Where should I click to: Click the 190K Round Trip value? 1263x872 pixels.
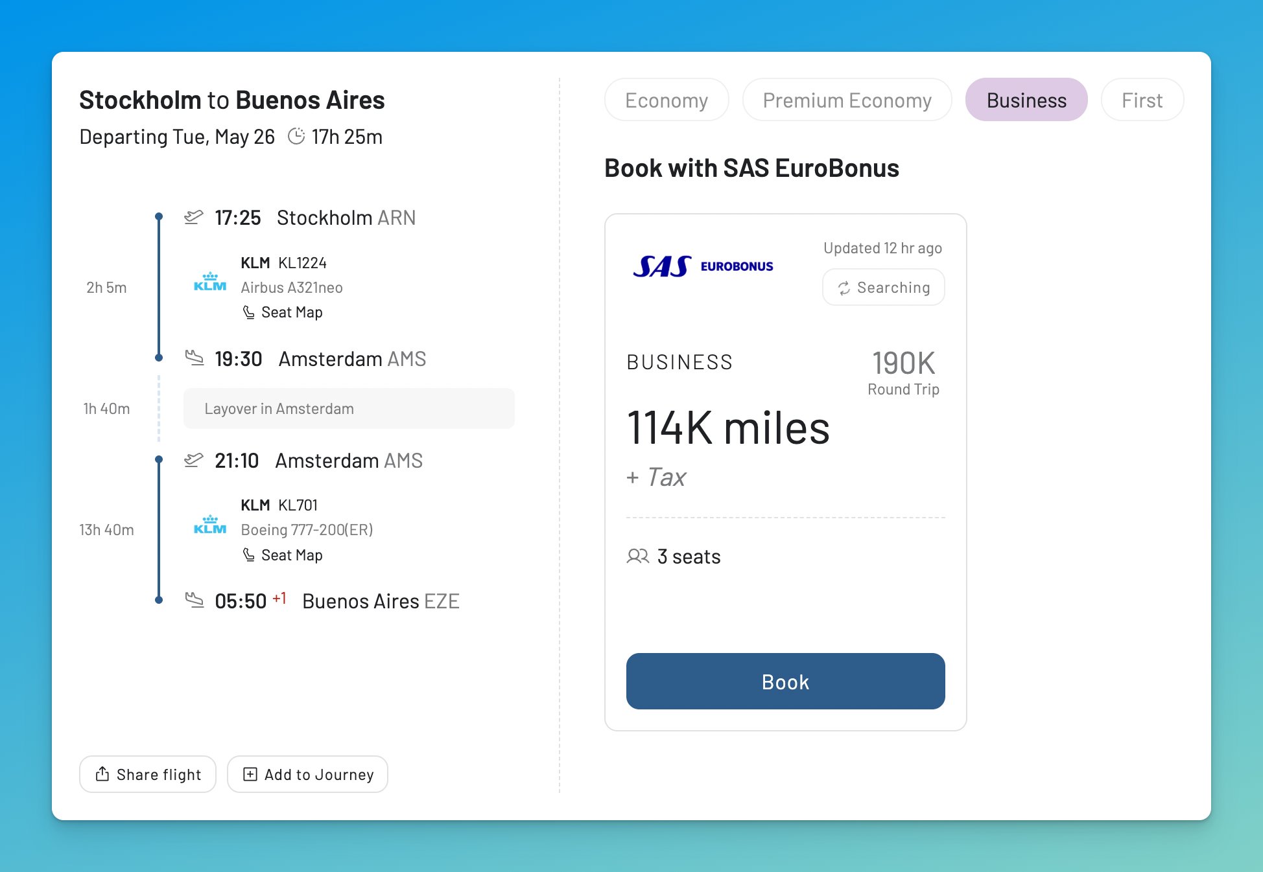tap(903, 372)
